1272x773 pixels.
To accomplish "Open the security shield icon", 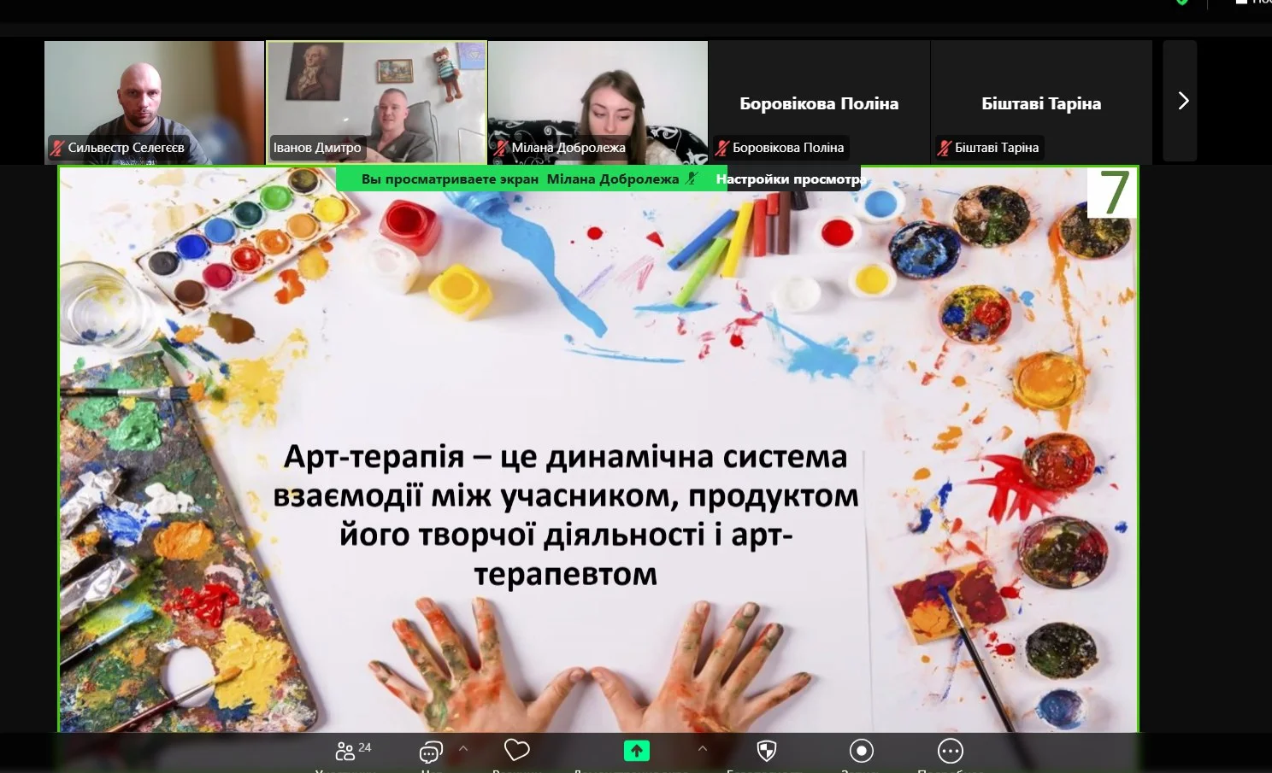I will pos(767,751).
